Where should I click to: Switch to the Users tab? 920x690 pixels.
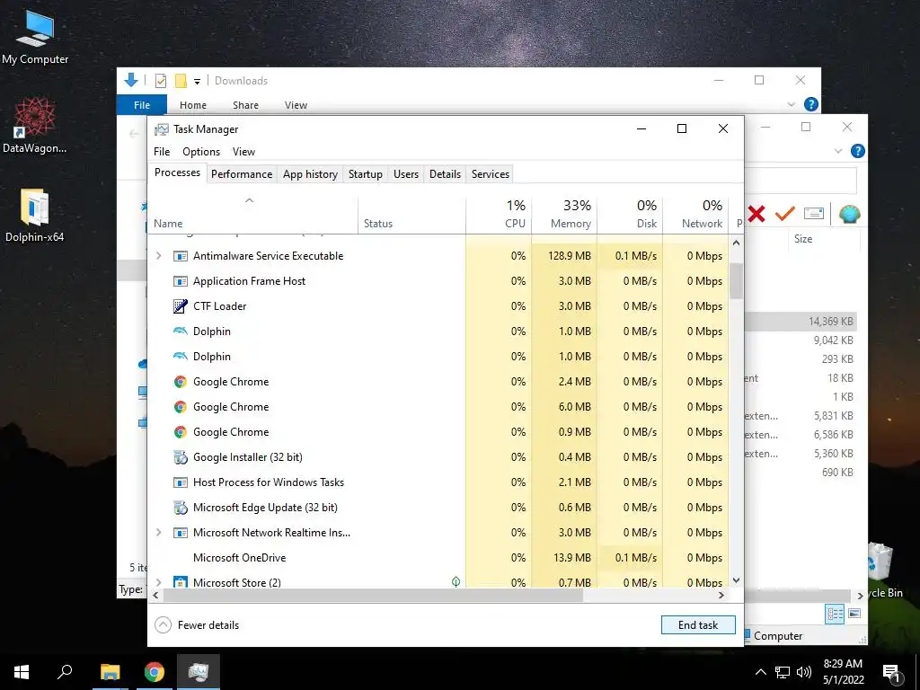tap(406, 174)
